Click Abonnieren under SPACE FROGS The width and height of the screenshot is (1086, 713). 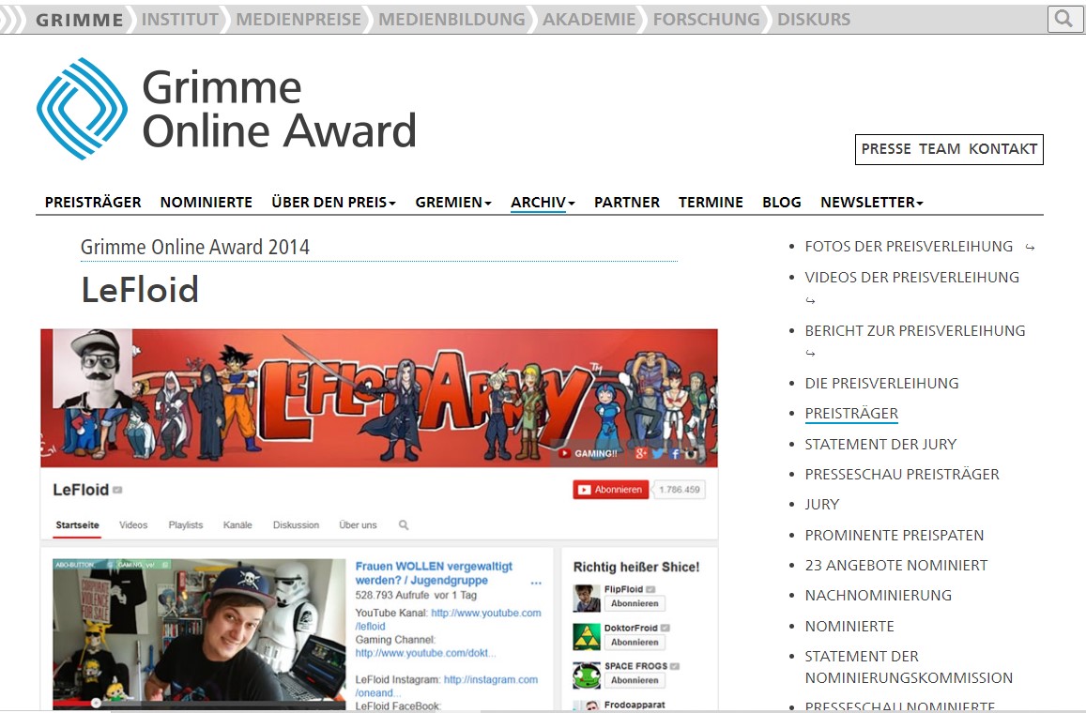pyautogui.click(x=635, y=680)
